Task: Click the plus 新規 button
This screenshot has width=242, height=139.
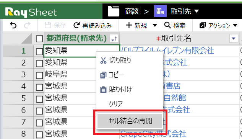Action: click(136, 25)
